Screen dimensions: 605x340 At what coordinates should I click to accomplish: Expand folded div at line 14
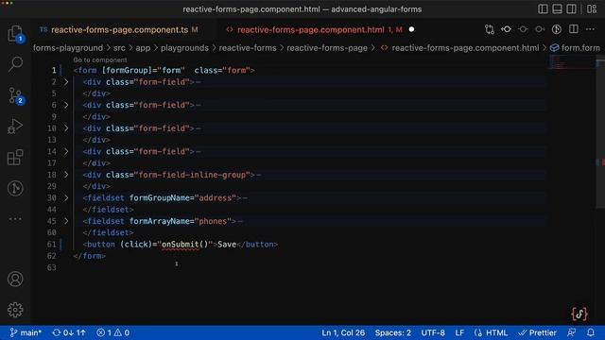point(66,151)
